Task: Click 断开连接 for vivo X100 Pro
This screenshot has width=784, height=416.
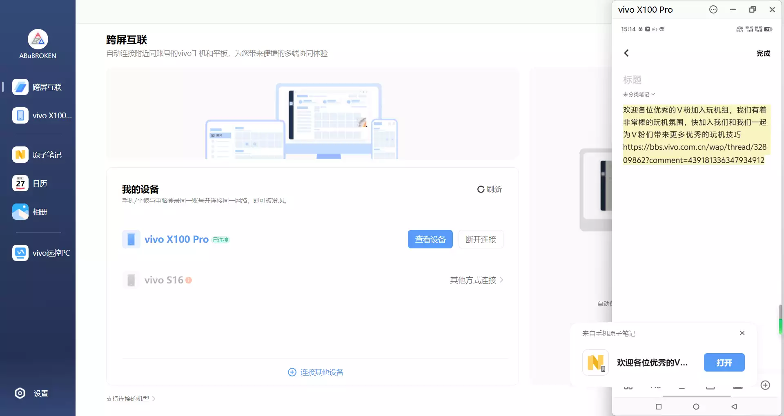Action: 481,239
